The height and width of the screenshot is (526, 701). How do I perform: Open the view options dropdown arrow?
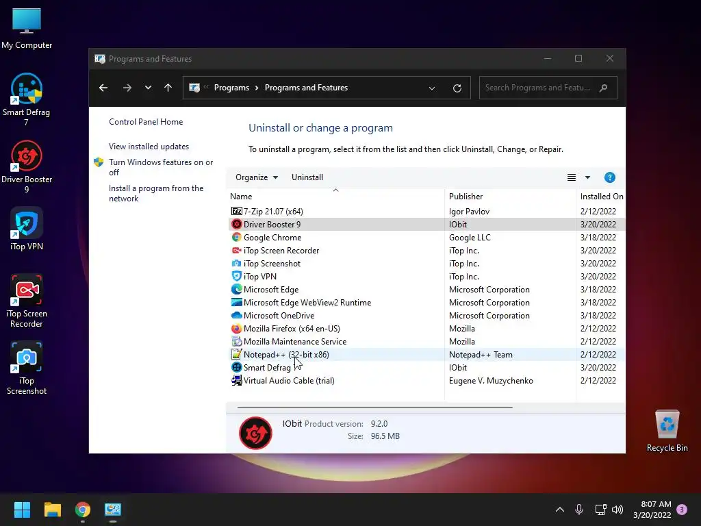click(x=587, y=177)
